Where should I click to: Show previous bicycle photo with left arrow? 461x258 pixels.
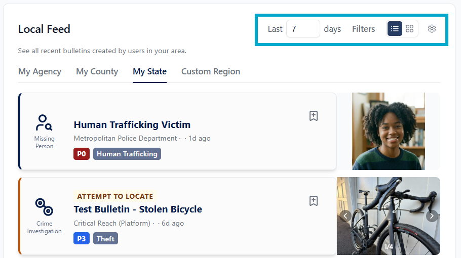point(345,216)
